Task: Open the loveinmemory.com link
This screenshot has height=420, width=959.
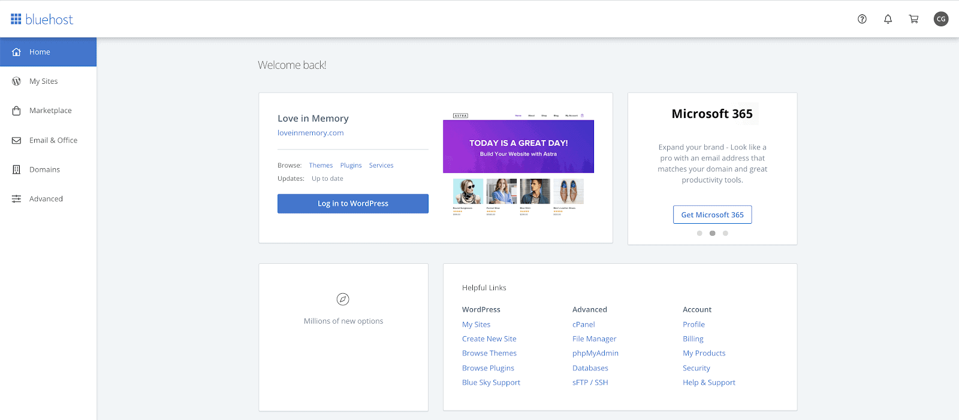Action: (310, 133)
